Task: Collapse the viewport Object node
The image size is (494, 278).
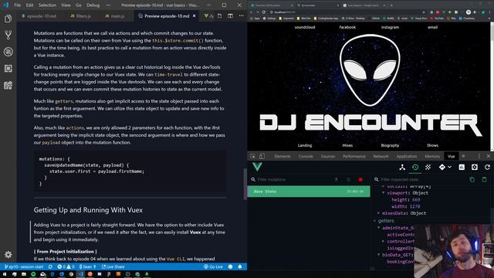Action: [384, 193]
